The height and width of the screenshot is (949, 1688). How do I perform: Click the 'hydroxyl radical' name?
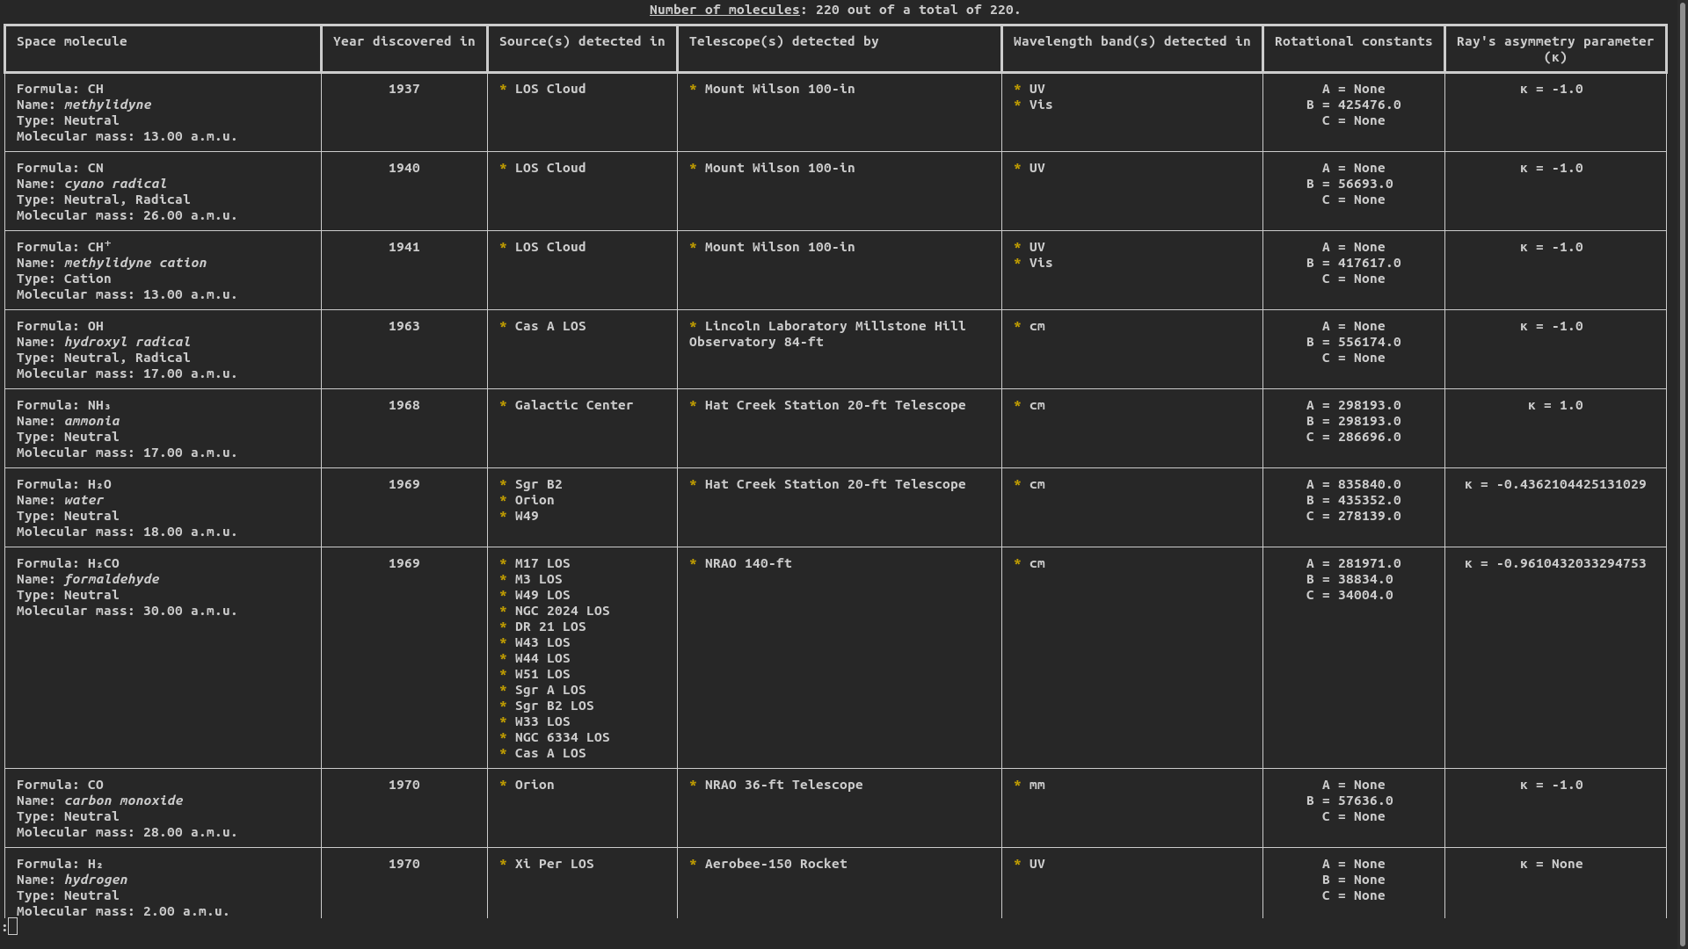click(x=127, y=342)
